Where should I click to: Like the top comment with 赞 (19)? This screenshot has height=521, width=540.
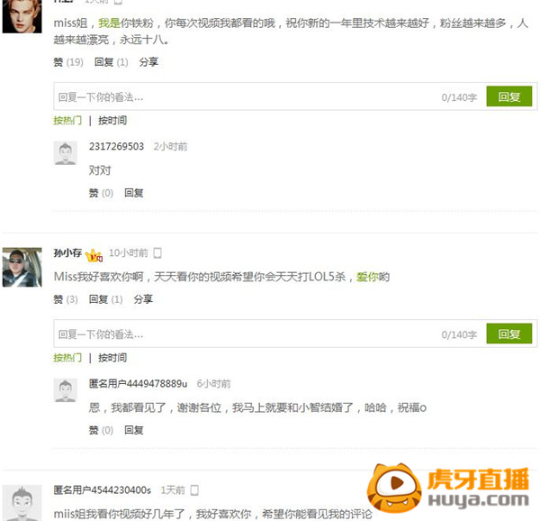click(68, 62)
